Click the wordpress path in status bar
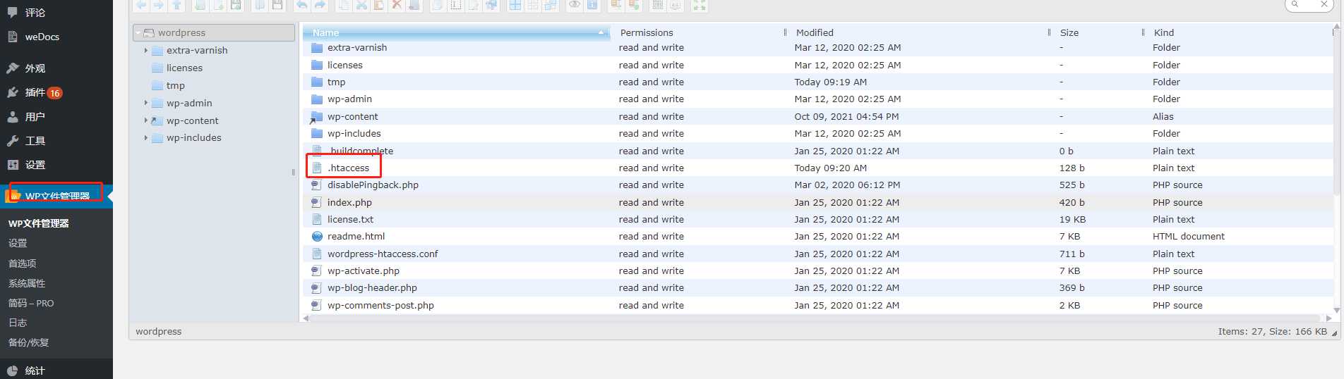The height and width of the screenshot is (379, 1344). click(x=158, y=331)
